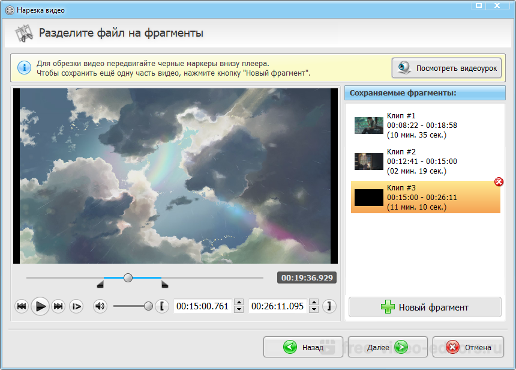Image resolution: width=516 pixels, height=370 pixels.
Task: Increase end time with the up arrow
Action: click(313, 303)
